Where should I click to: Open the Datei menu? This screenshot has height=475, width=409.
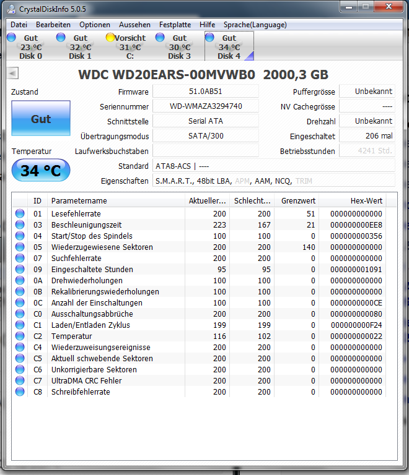click(x=19, y=25)
